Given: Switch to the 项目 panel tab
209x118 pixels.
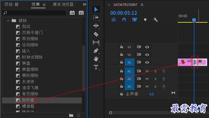Looking at the screenshot, I should pyautogui.click(x=11, y=4).
